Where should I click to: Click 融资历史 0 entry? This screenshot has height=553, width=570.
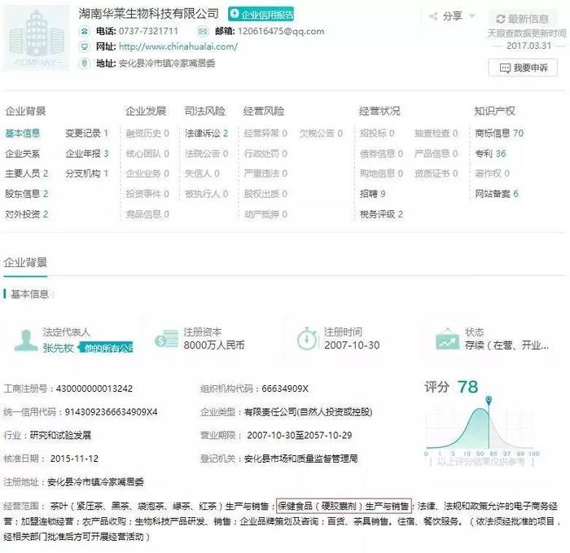click(147, 134)
